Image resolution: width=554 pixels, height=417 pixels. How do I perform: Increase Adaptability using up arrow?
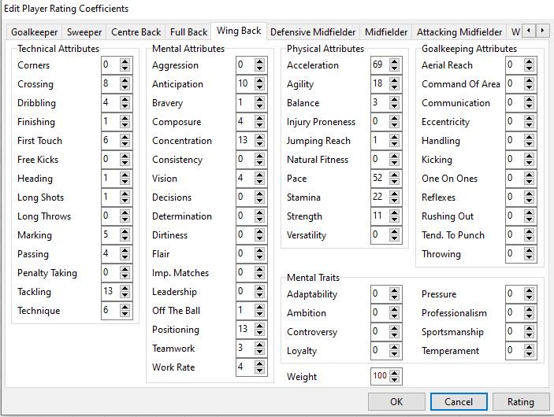pyautogui.click(x=394, y=290)
